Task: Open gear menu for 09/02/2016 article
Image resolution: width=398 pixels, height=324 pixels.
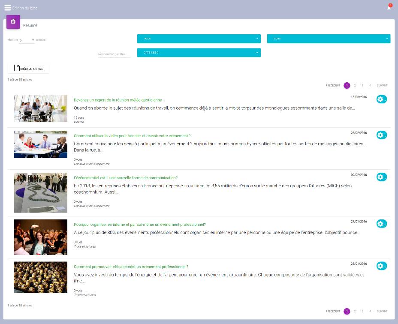Action: click(382, 177)
